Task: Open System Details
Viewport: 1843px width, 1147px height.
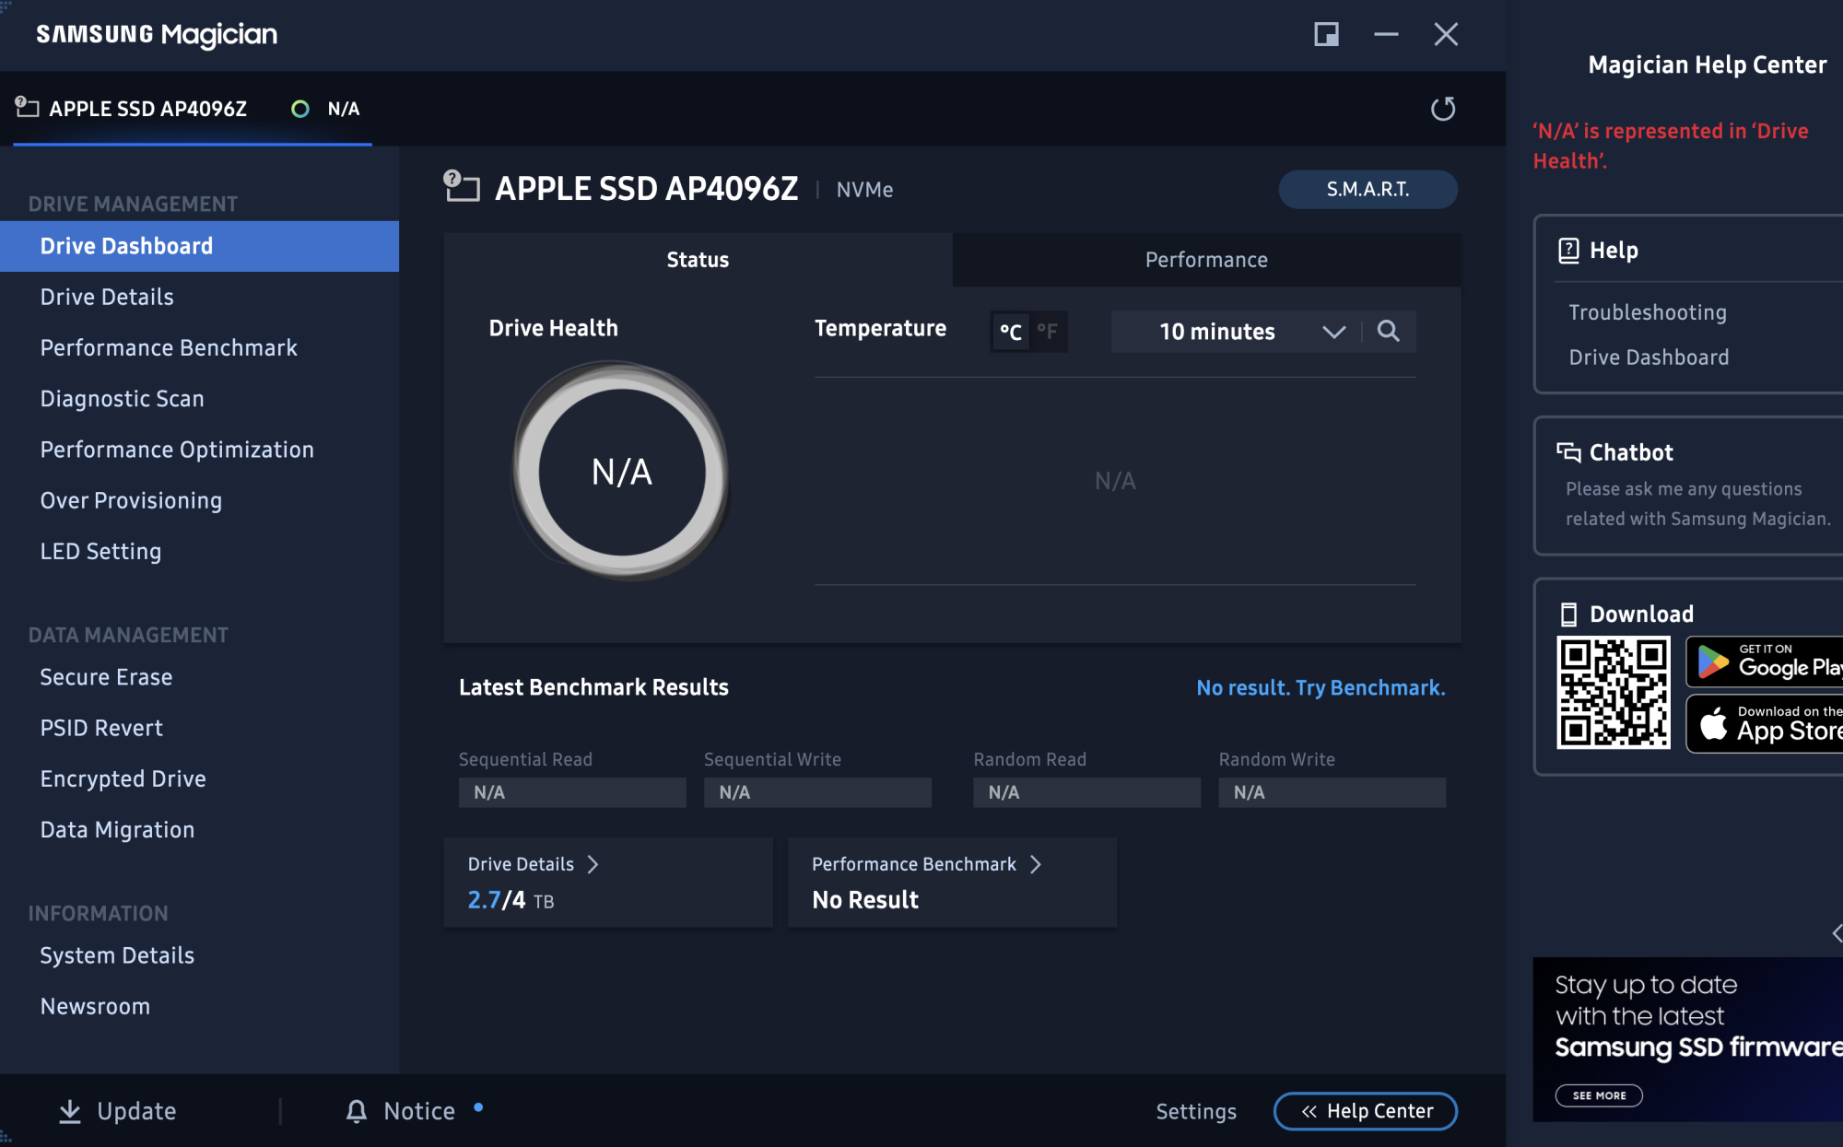Action: coord(117,955)
